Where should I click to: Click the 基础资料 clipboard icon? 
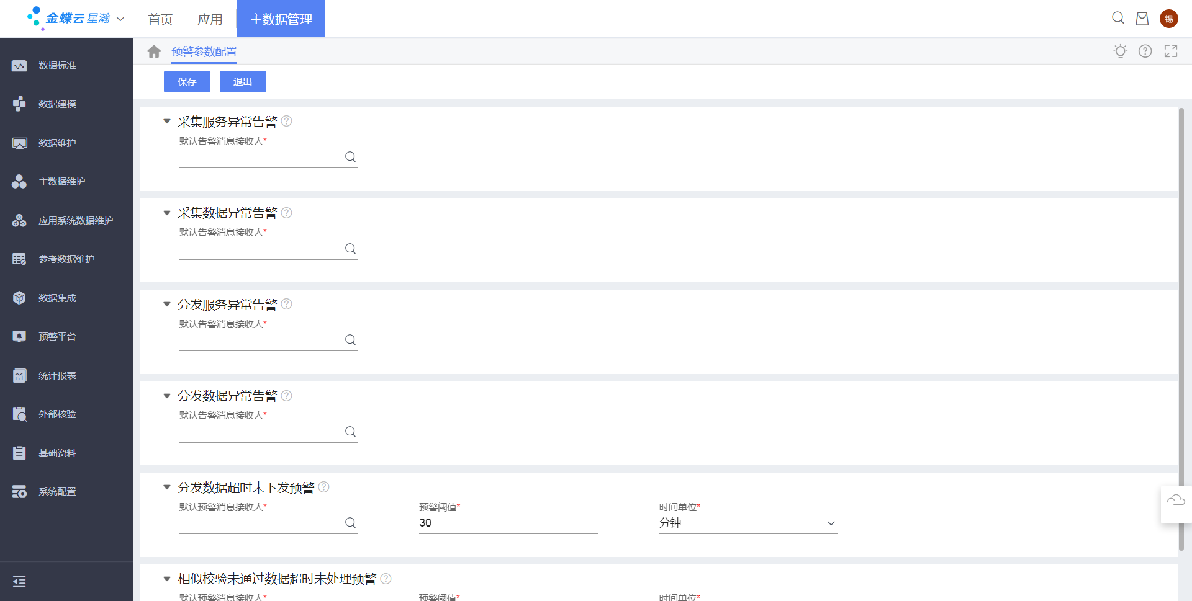(19, 453)
